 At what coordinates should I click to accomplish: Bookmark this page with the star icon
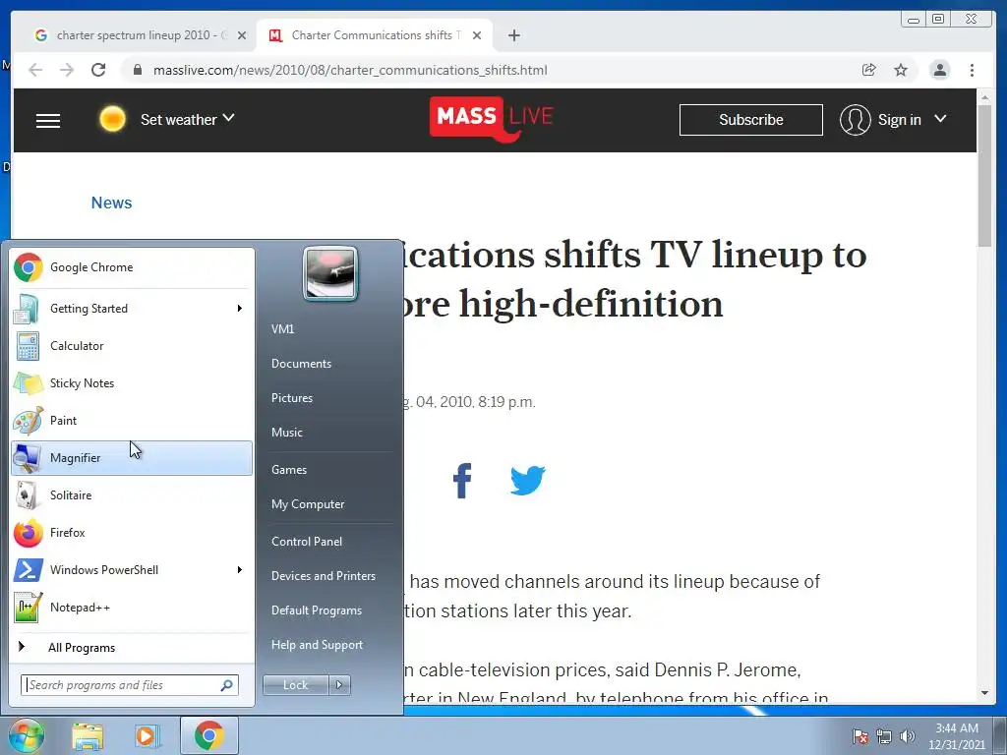tap(901, 70)
